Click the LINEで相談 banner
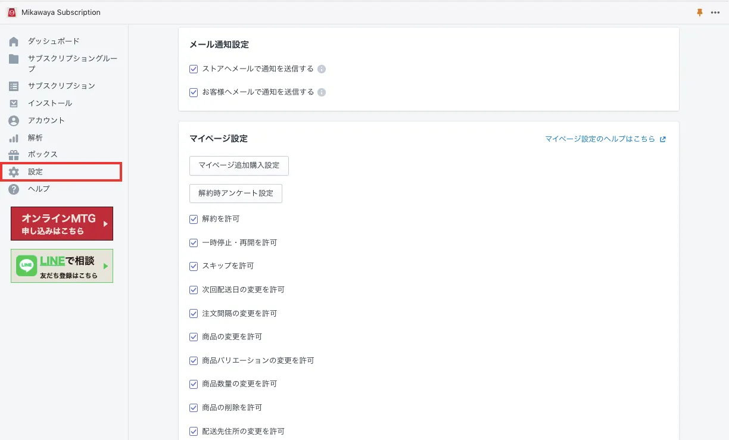Screen dimensions: 729x440 click(62, 266)
